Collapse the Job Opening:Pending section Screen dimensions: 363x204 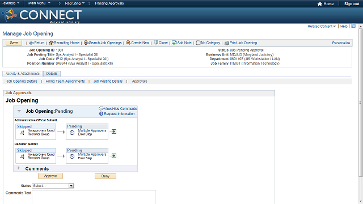tap(19, 111)
